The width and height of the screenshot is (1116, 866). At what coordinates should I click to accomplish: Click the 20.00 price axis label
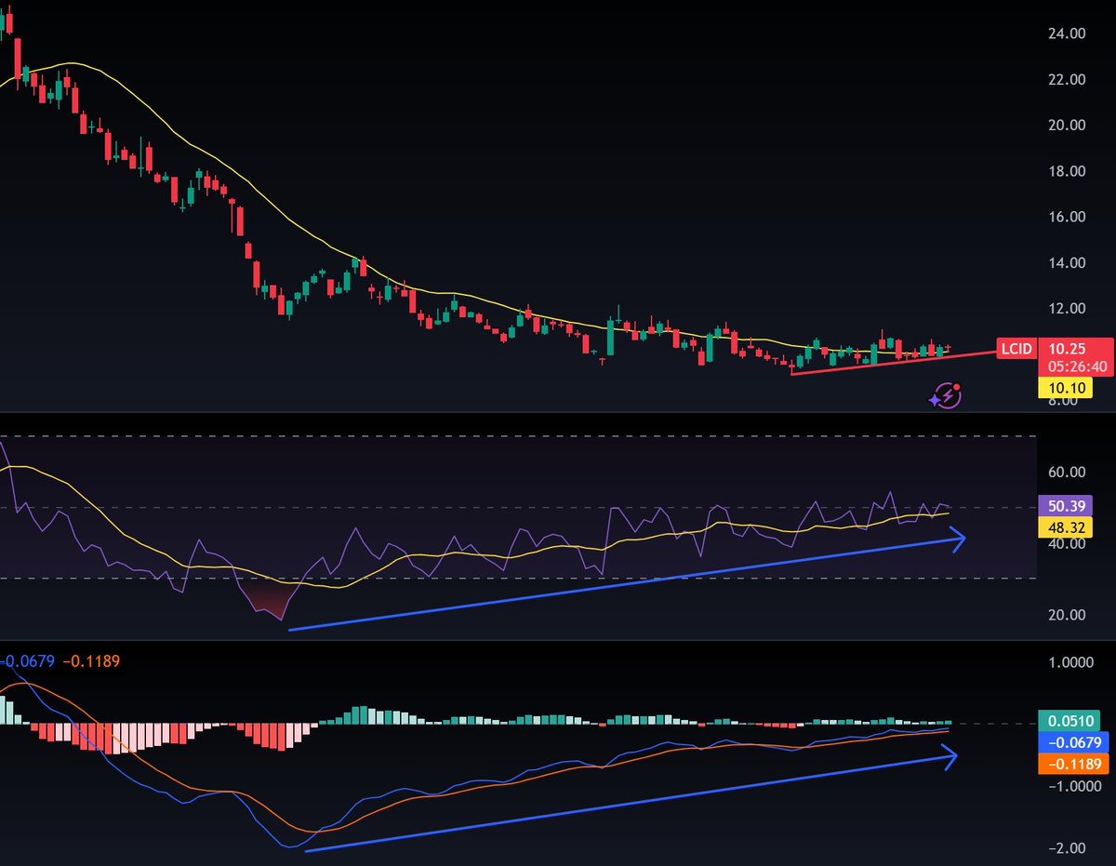tap(1067, 126)
